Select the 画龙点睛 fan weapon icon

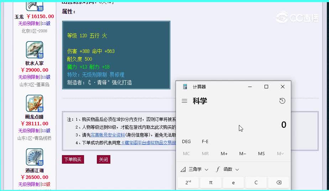35,103
